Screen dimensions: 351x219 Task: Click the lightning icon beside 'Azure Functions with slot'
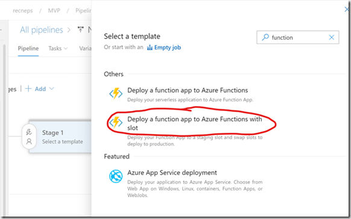click(116, 122)
